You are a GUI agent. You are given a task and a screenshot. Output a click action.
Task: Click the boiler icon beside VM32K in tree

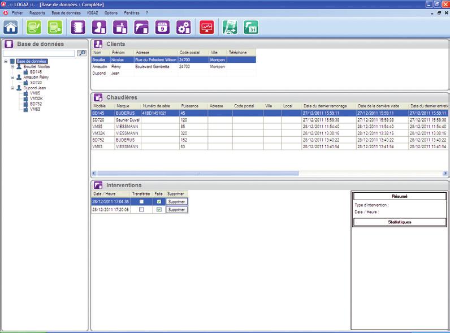[x=26, y=98]
